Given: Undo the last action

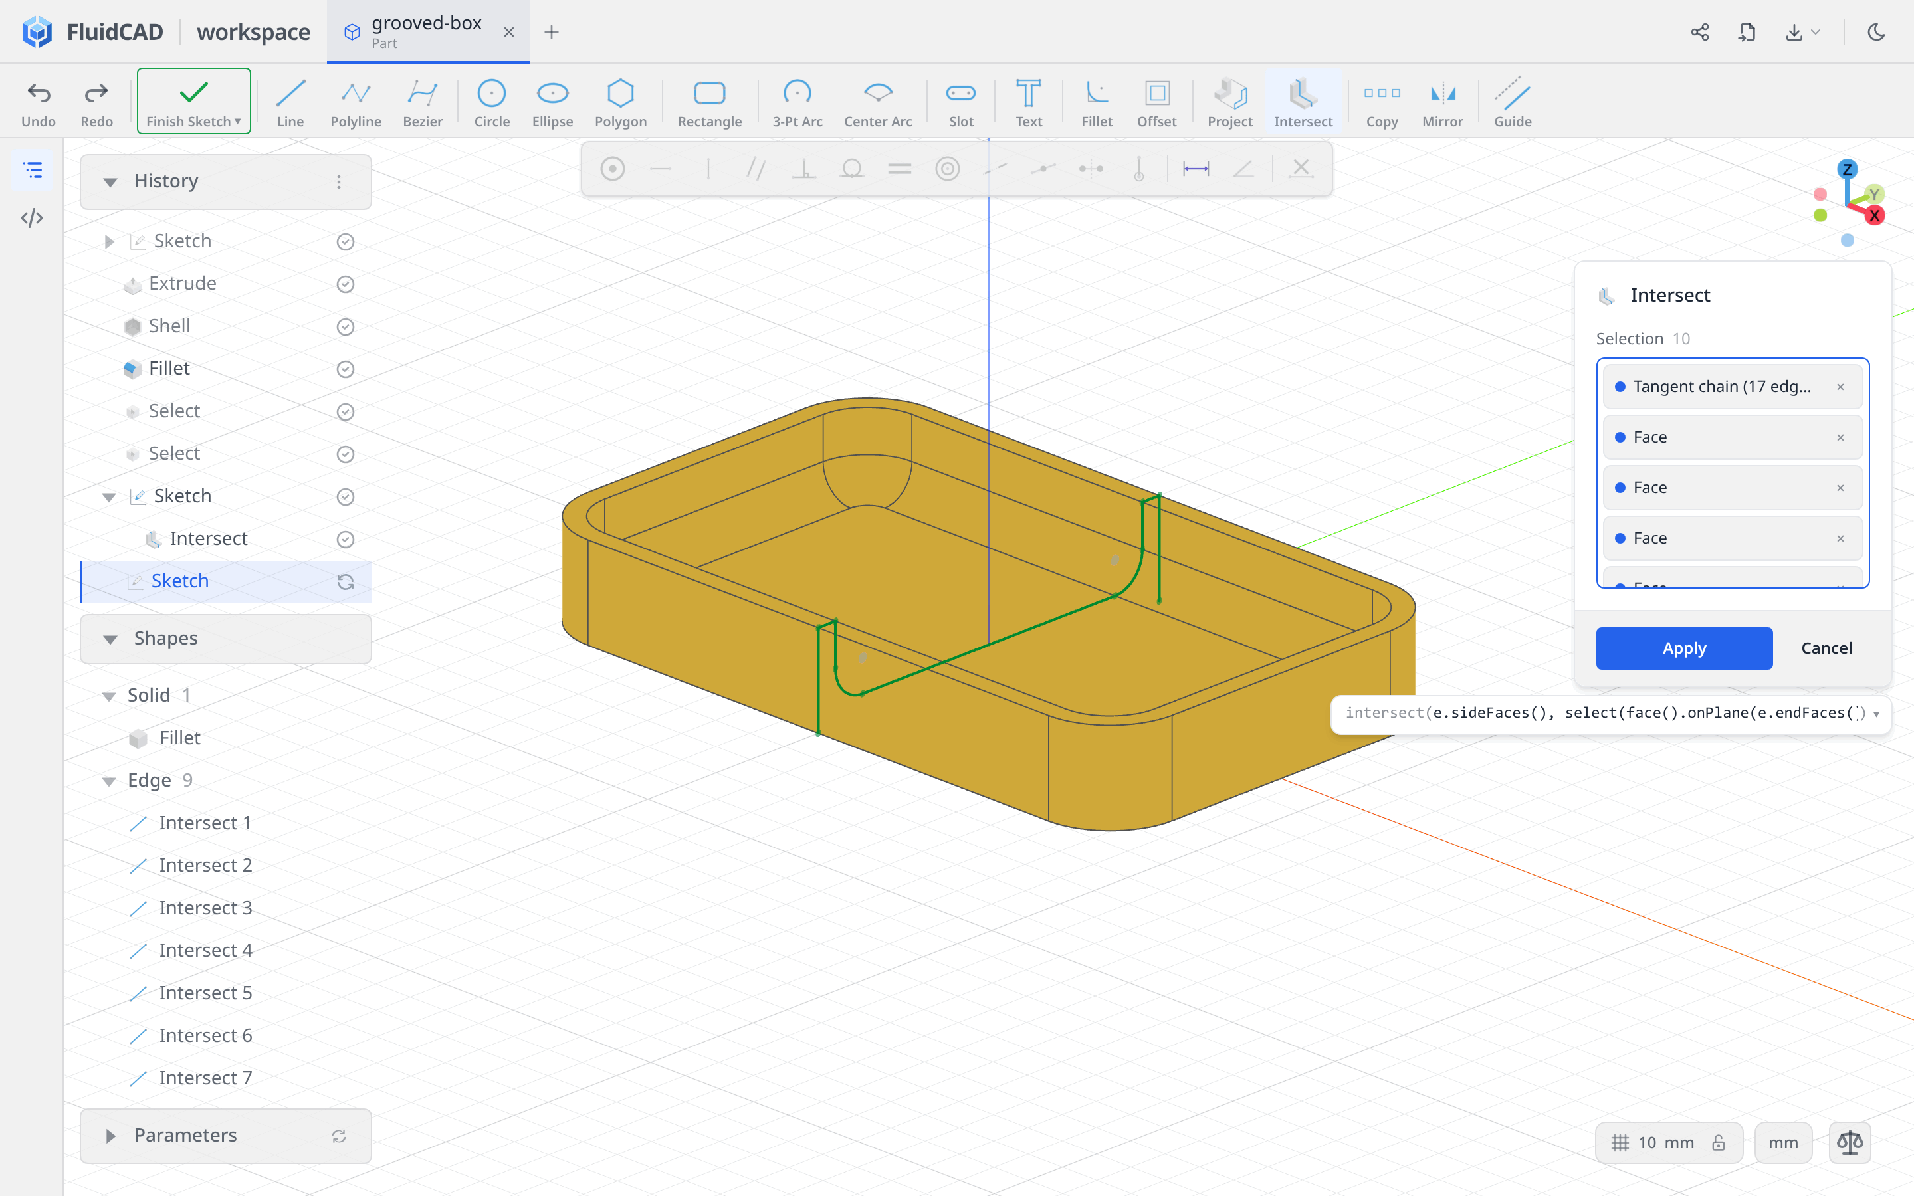Looking at the screenshot, I should (x=39, y=102).
